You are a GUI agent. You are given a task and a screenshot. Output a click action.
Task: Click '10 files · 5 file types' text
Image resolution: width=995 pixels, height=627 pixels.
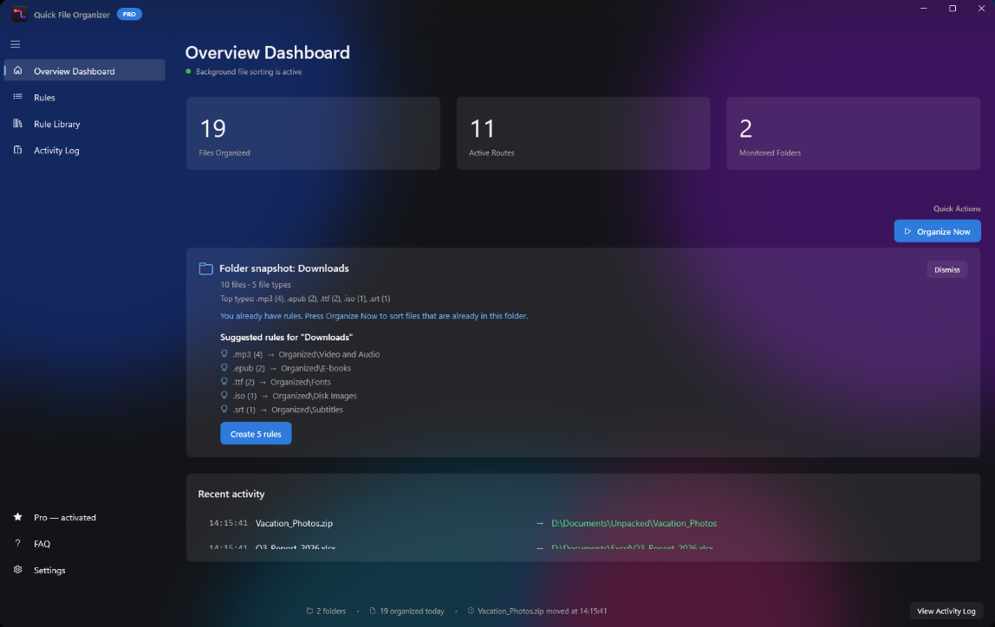pos(256,285)
